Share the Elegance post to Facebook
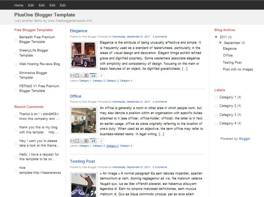This screenshot has width=264, height=197. coord(86,75)
